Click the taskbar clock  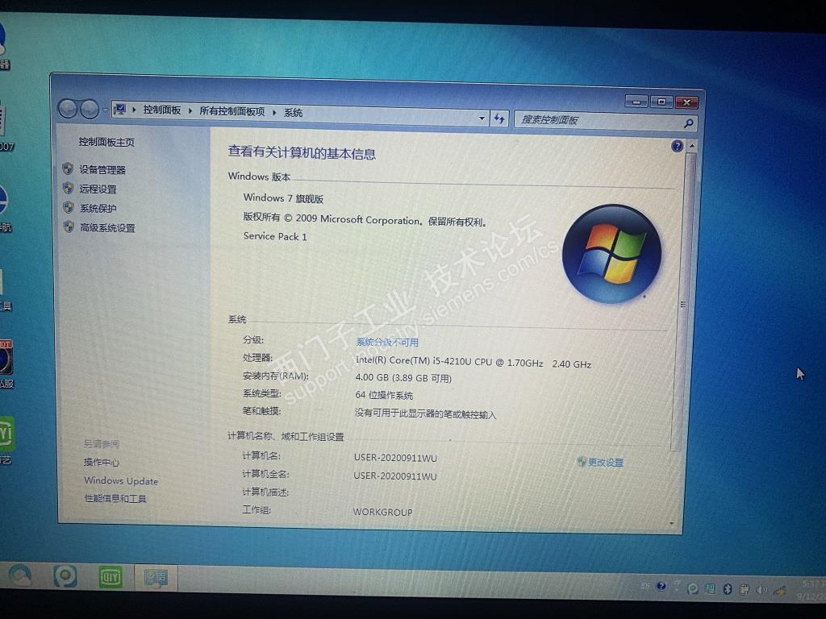pyautogui.click(x=811, y=590)
